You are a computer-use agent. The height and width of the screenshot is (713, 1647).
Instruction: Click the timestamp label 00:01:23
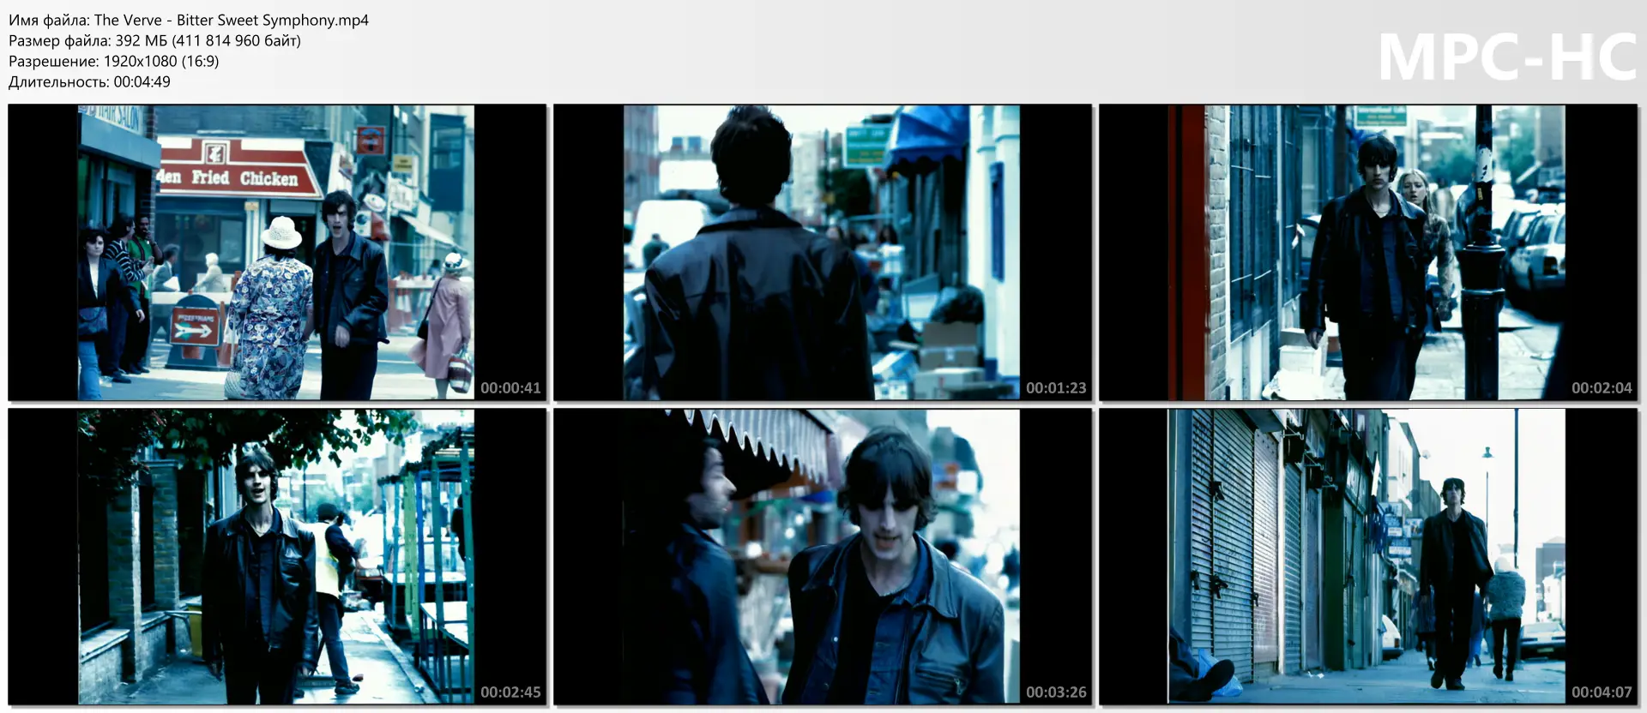pos(1056,388)
